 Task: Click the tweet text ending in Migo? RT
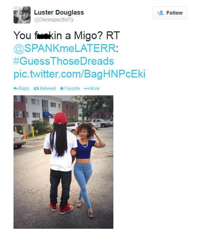pos(66,36)
